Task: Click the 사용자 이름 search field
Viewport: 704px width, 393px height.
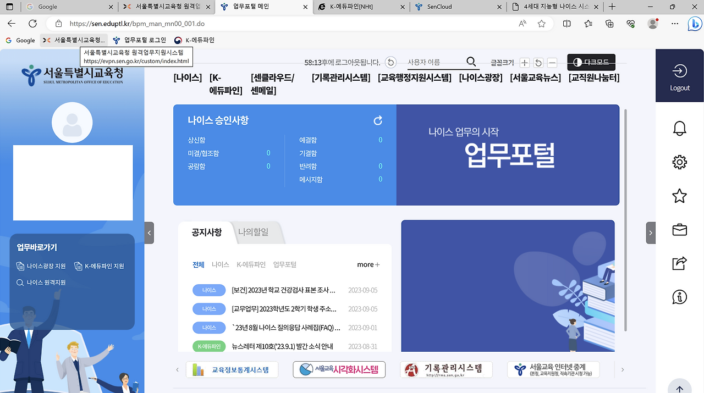Action: click(435, 62)
